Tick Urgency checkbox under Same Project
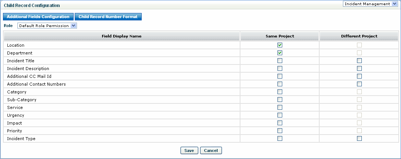This screenshot has width=401, height=159. click(280, 115)
